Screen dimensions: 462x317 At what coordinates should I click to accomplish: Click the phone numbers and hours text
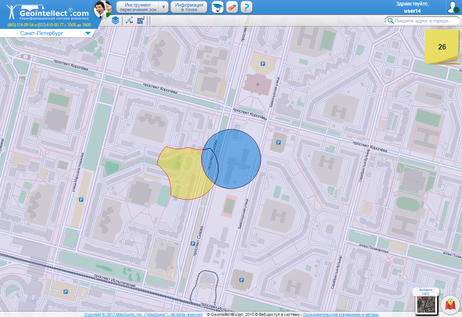(49, 25)
